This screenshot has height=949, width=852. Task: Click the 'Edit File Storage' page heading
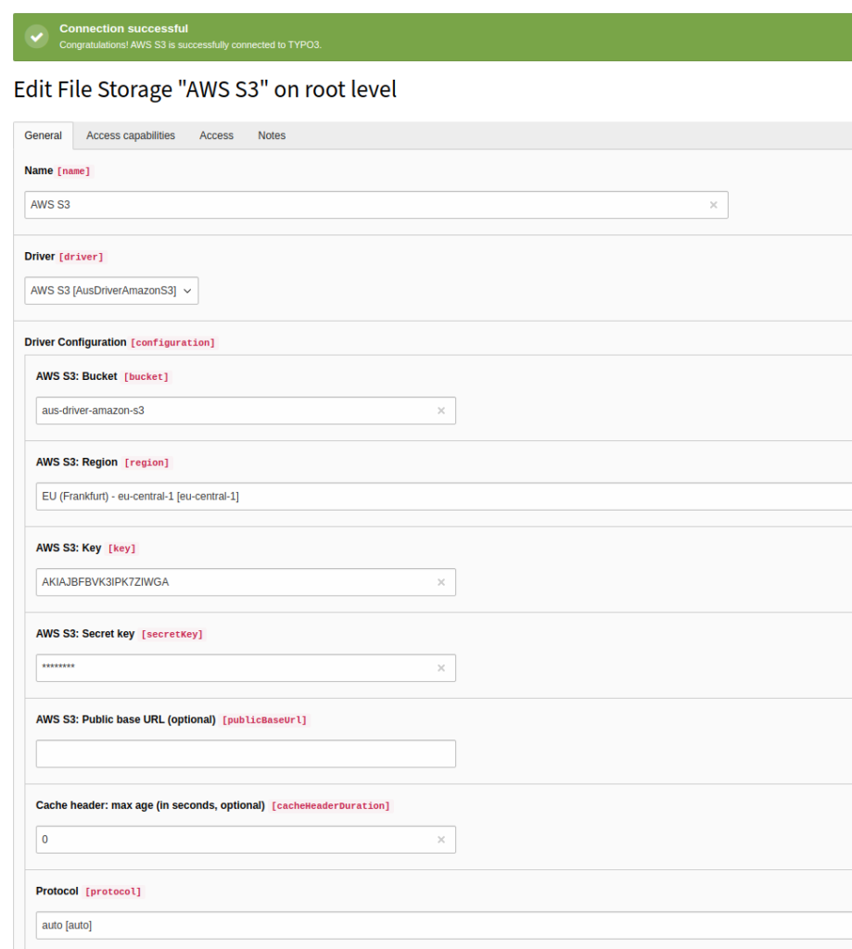click(205, 90)
